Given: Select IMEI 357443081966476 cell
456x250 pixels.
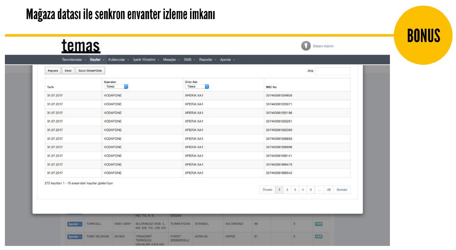Looking at the screenshot, I should [x=279, y=164].
